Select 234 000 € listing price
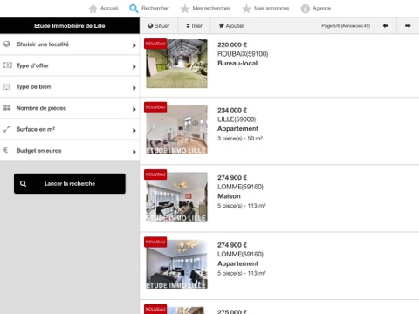Screen dimensions: 419x314 [232, 110]
